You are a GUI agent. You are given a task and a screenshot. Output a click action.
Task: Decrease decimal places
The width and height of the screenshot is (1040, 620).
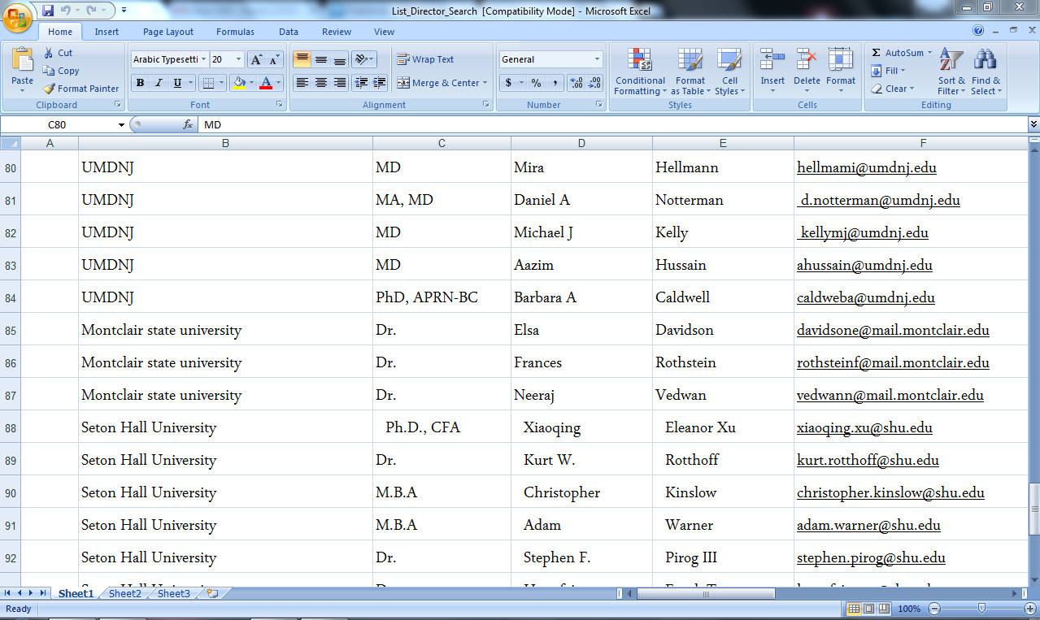tap(595, 83)
